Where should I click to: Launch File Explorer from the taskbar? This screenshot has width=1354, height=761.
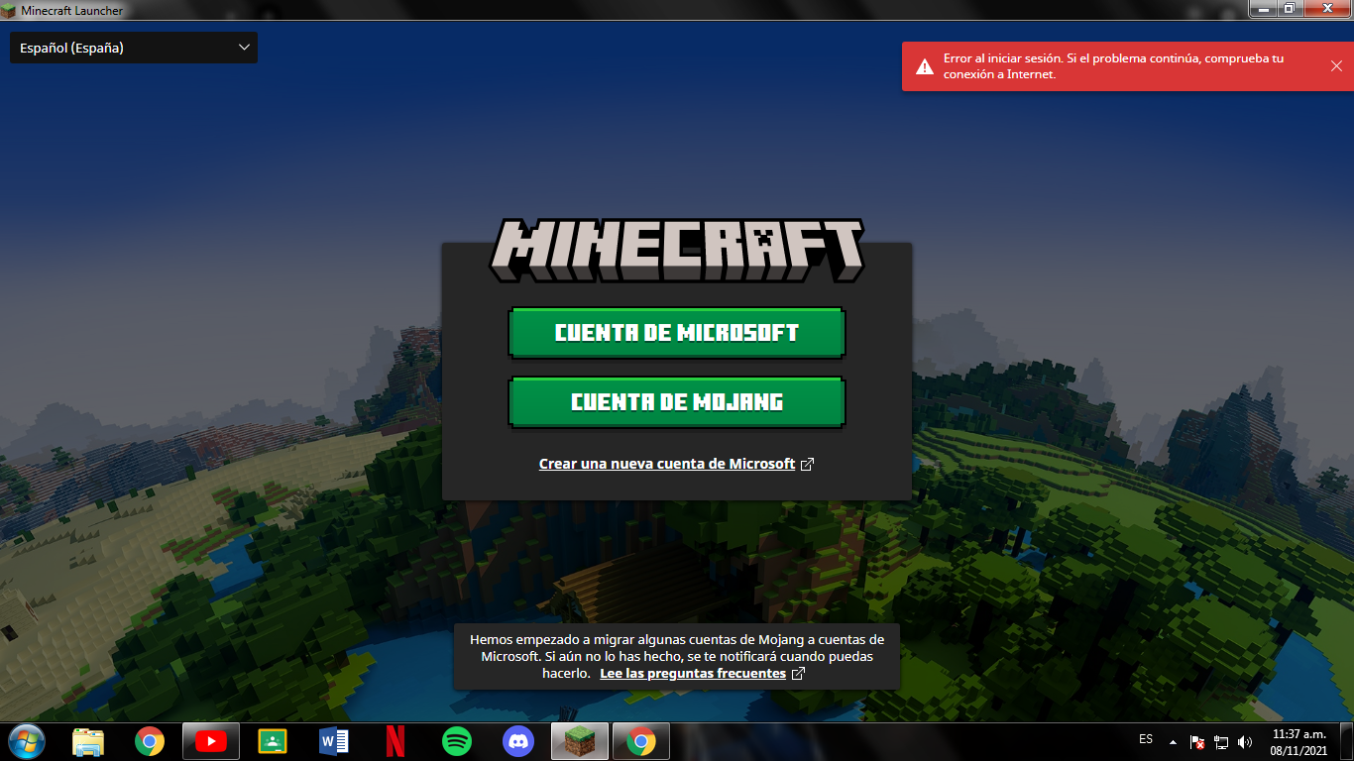(x=88, y=741)
